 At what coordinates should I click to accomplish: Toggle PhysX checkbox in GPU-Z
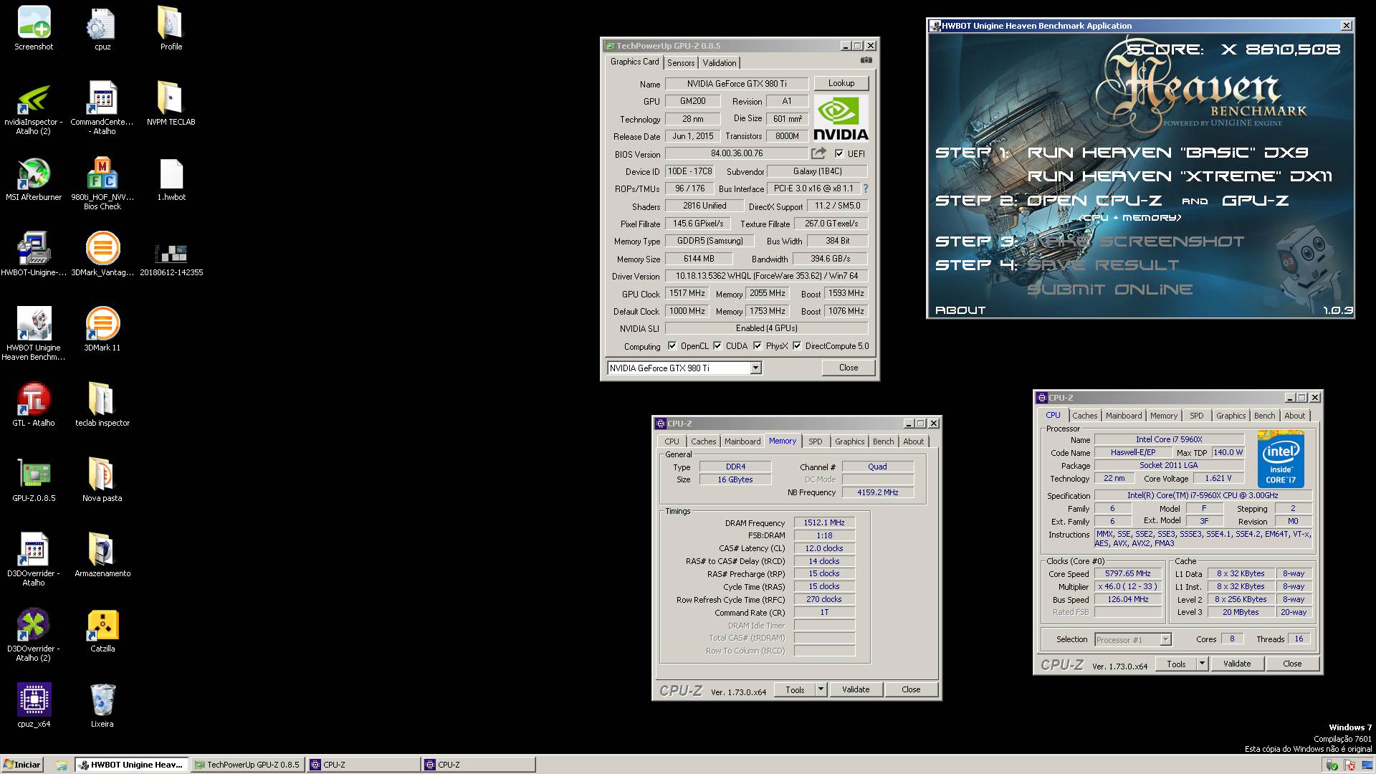tap(758, 345)
